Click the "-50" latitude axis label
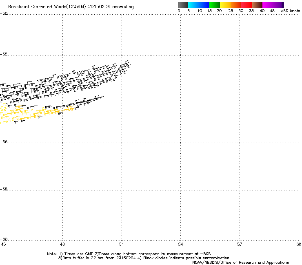Image resolution: width=302 pixels, height=265 pixels. coord(4,13)
